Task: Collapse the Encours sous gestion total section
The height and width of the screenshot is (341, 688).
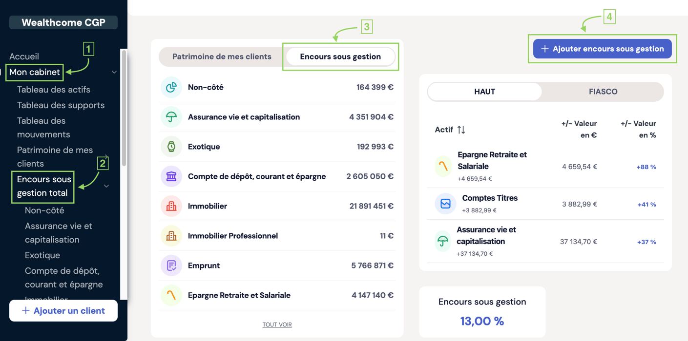Action: point(106,186)
